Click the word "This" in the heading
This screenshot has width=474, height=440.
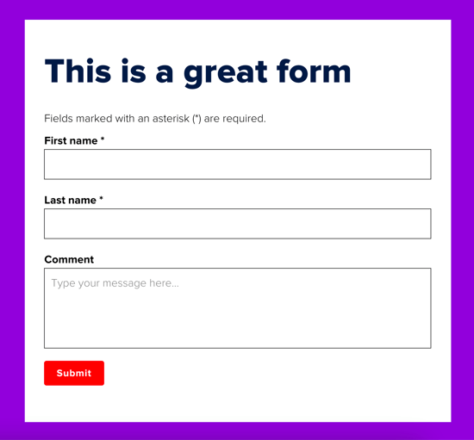click(x=78, y=71)
